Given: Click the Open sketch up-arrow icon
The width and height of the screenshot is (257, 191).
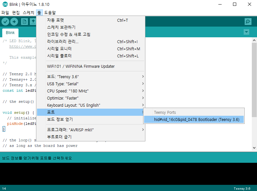Looking at the screenshot, I should [x=33, y=22].
